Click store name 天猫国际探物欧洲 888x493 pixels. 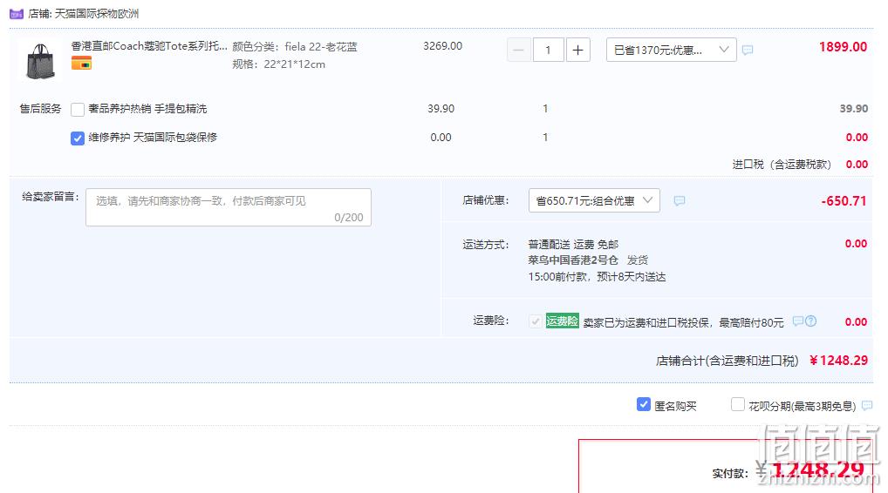[x=96, y=14]
